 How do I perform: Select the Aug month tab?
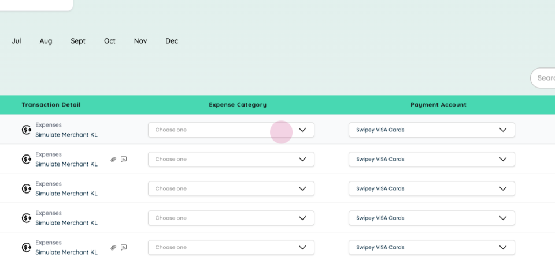(46, 41)
